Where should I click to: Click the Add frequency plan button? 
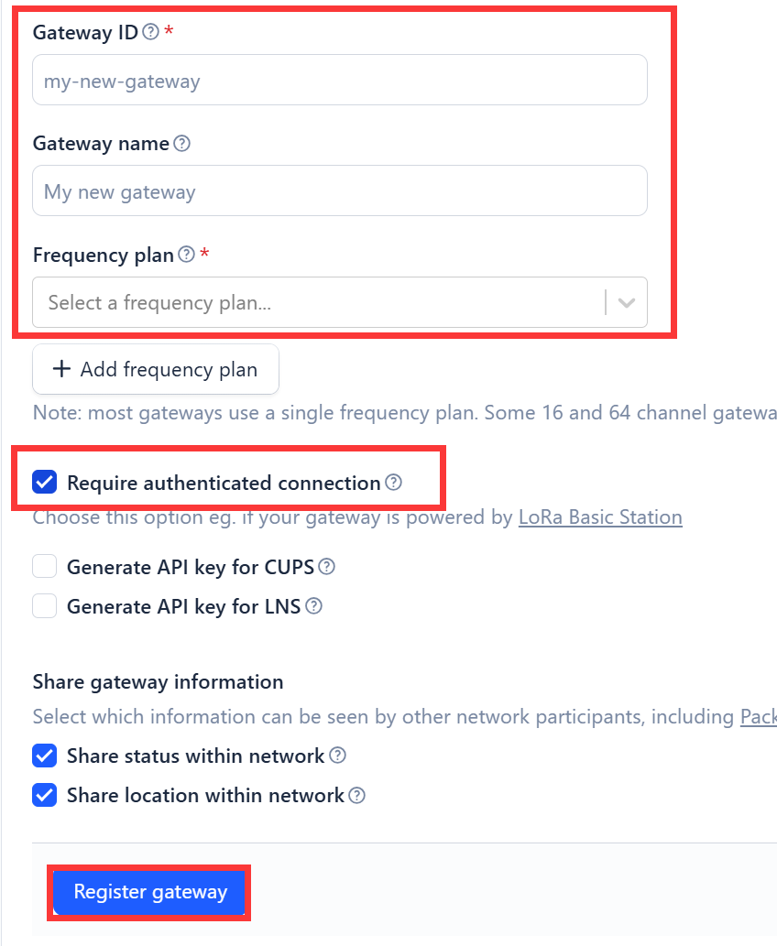(156, 369)
